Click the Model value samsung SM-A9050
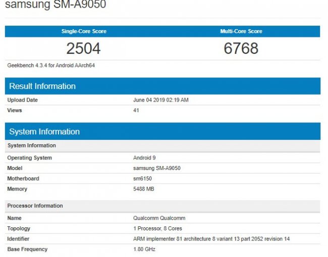Viewport: 328px width, 257px height. [156, 168]
